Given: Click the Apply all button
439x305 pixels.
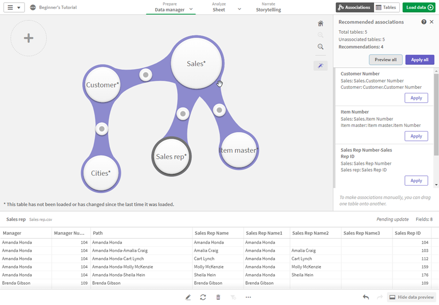Looking at the screenshot, I should [x=420, y=60].
